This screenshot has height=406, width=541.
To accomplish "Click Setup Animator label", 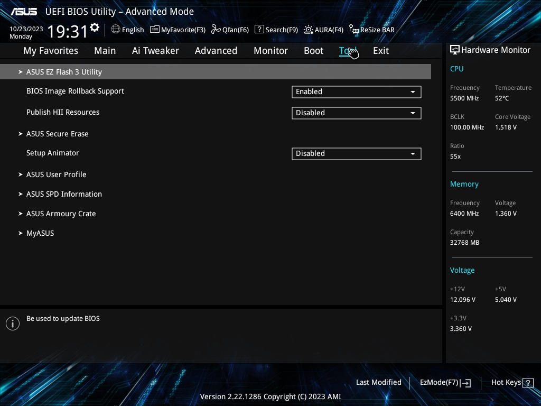I will (x=53, y=153).
